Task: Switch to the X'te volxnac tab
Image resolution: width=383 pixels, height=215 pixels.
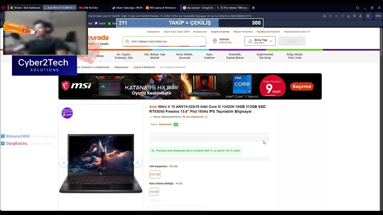Action: click(x=232, y=8)
